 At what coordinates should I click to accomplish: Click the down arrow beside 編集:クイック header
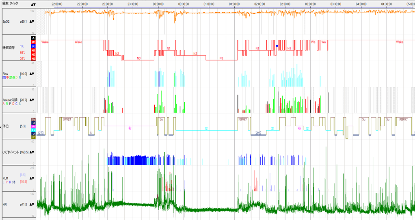35,4
